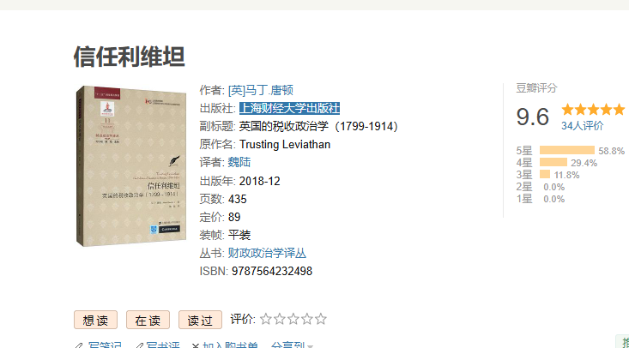The image size is (629, 348).
Task: Mark book as 读过 (have read)
Action: click(x=200, y=320)
